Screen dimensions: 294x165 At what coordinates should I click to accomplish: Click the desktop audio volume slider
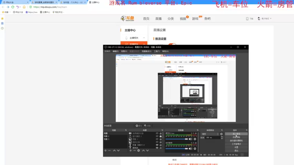177,149
